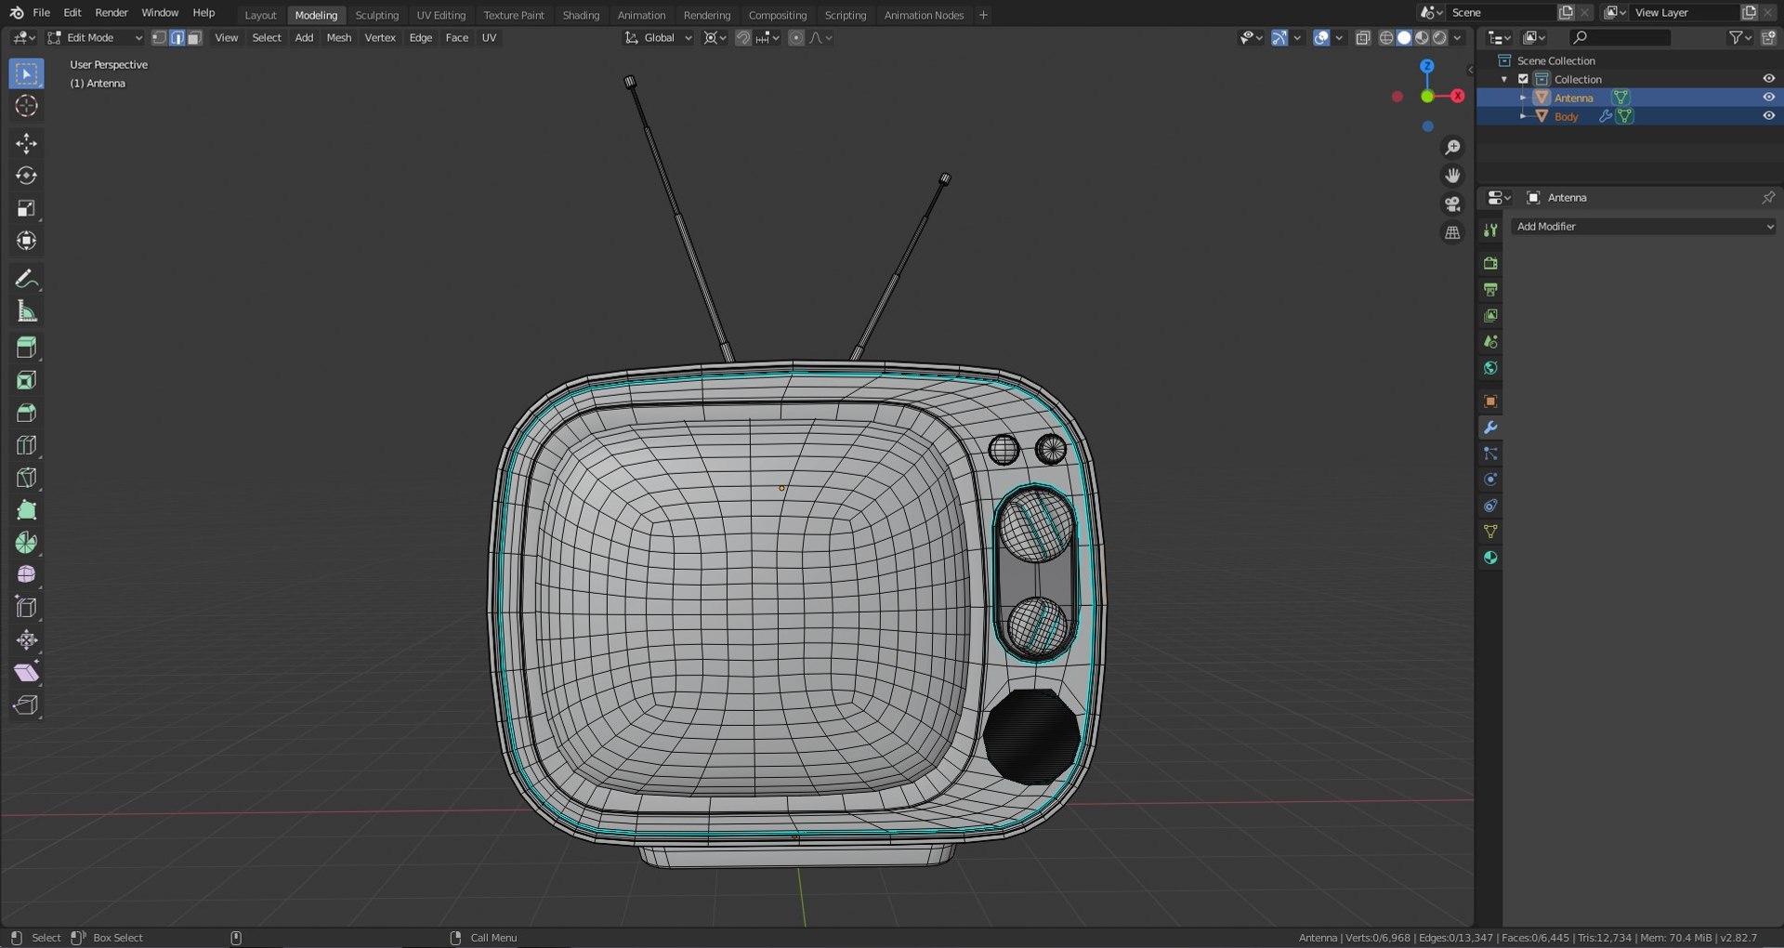Enable face select mode
The image size is (1784, 948).
(194, 38)
